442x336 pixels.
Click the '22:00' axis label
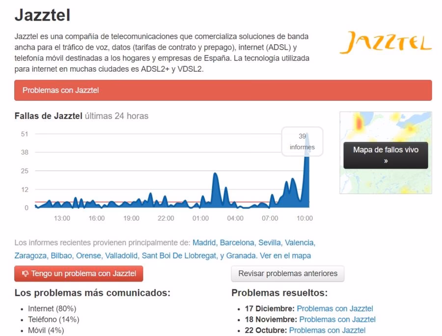166,218
